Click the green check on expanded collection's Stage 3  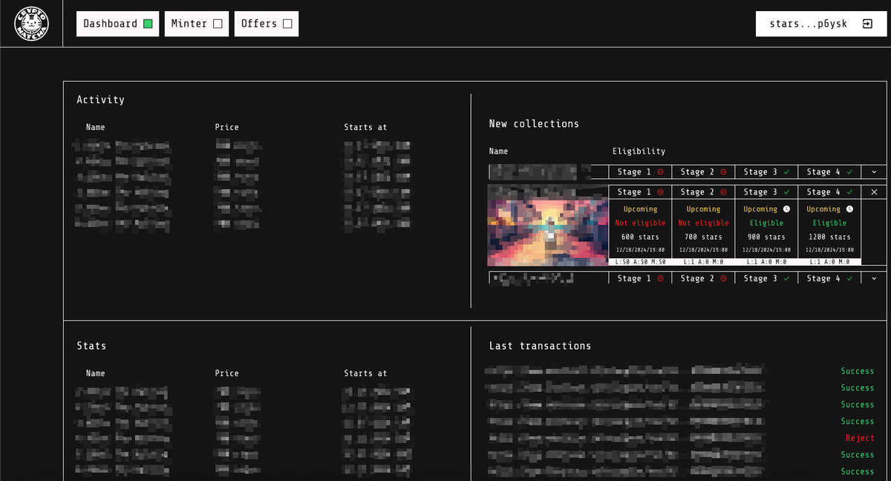coord(786,192)
